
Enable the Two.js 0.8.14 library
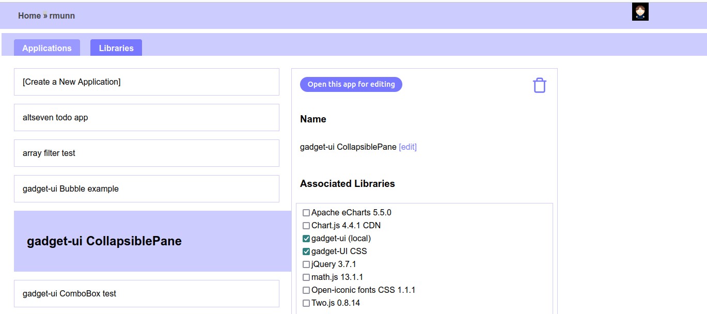point(306,303)
